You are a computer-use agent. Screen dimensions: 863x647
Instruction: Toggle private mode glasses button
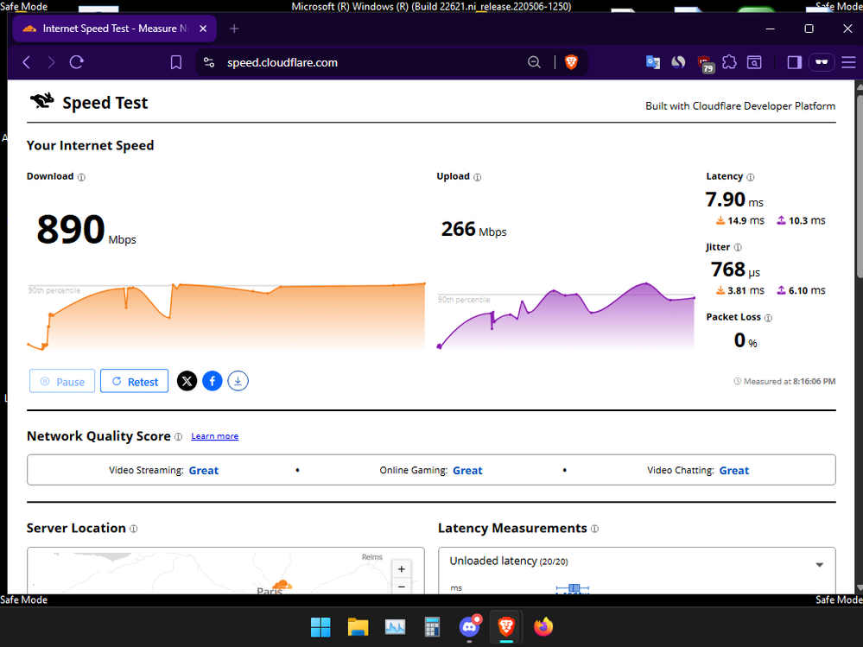pos(822,62)
